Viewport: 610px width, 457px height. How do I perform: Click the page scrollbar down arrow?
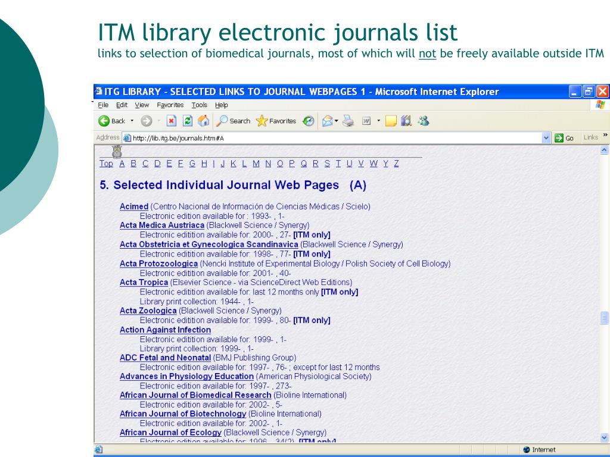point(604,437)
